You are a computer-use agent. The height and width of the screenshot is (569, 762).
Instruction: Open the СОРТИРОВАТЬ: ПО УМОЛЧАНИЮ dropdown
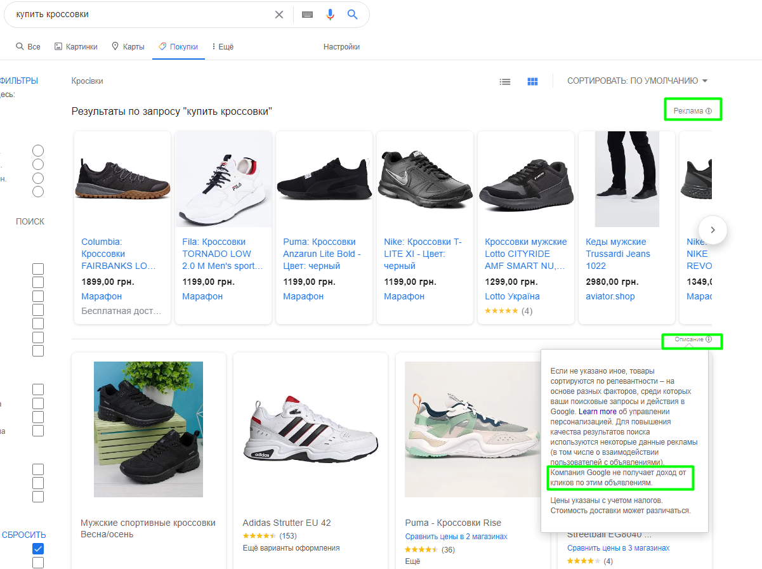click(637, 81)
